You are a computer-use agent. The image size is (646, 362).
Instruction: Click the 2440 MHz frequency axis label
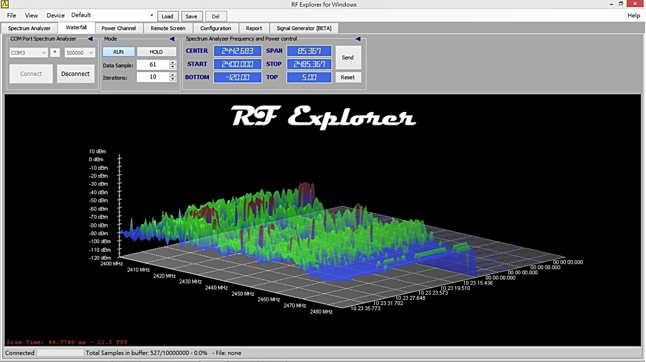pos(216,288)
